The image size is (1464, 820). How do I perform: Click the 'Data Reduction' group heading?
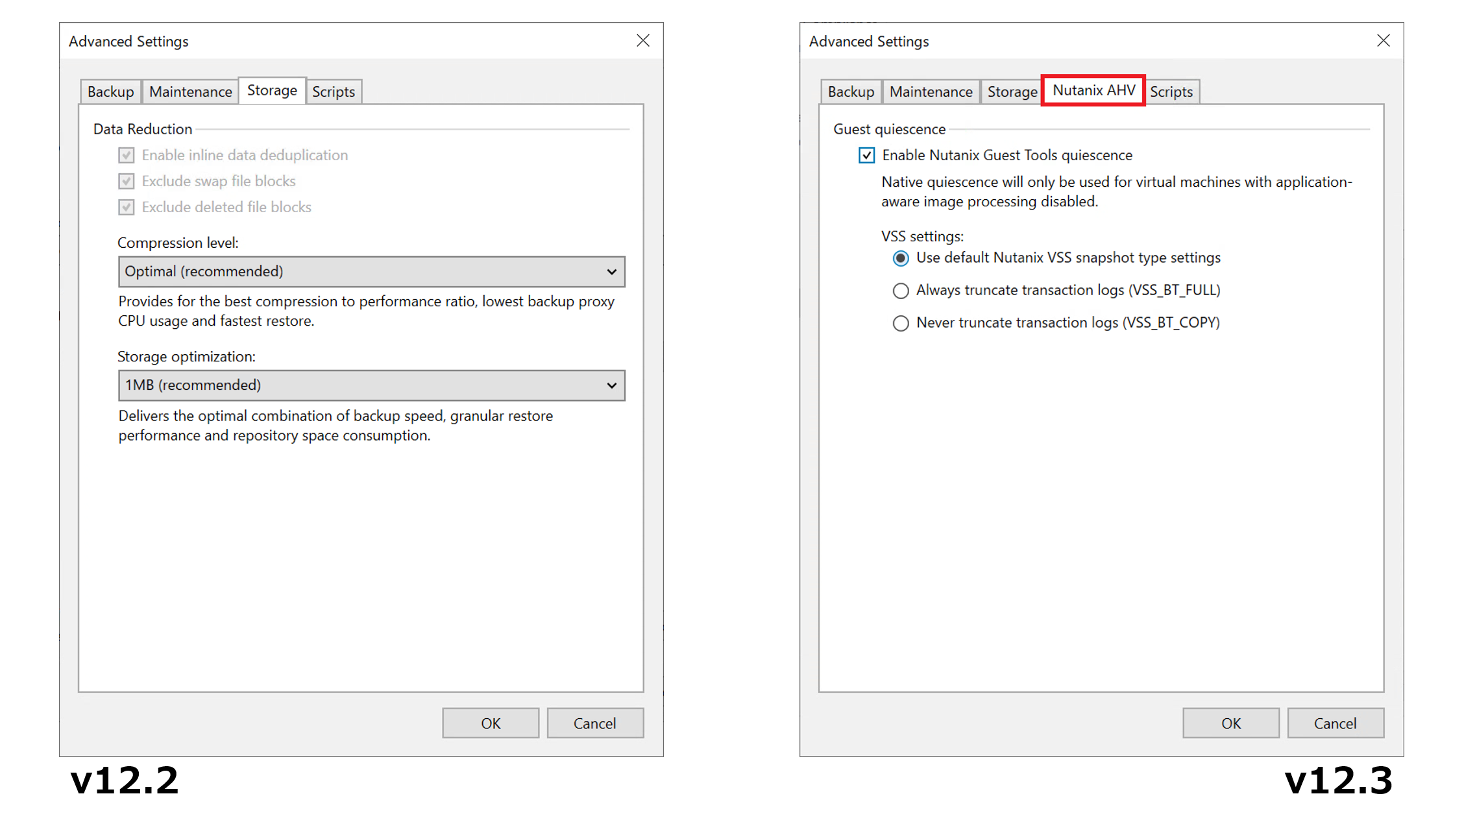143,129
